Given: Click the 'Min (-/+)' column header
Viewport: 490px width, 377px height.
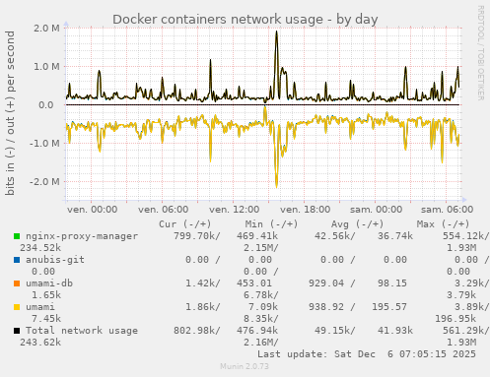Looking at the screenshot, I should tap(272, 224).
